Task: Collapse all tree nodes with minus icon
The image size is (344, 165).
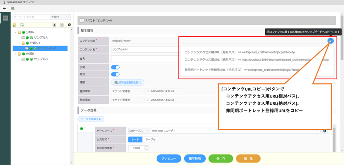Action: point(62,25)
